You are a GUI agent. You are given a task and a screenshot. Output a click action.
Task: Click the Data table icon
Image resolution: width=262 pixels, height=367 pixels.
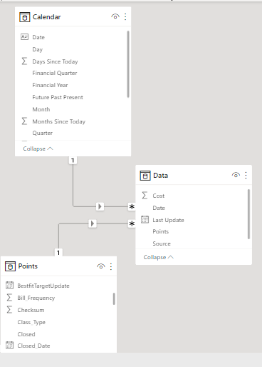click(145, 176)
